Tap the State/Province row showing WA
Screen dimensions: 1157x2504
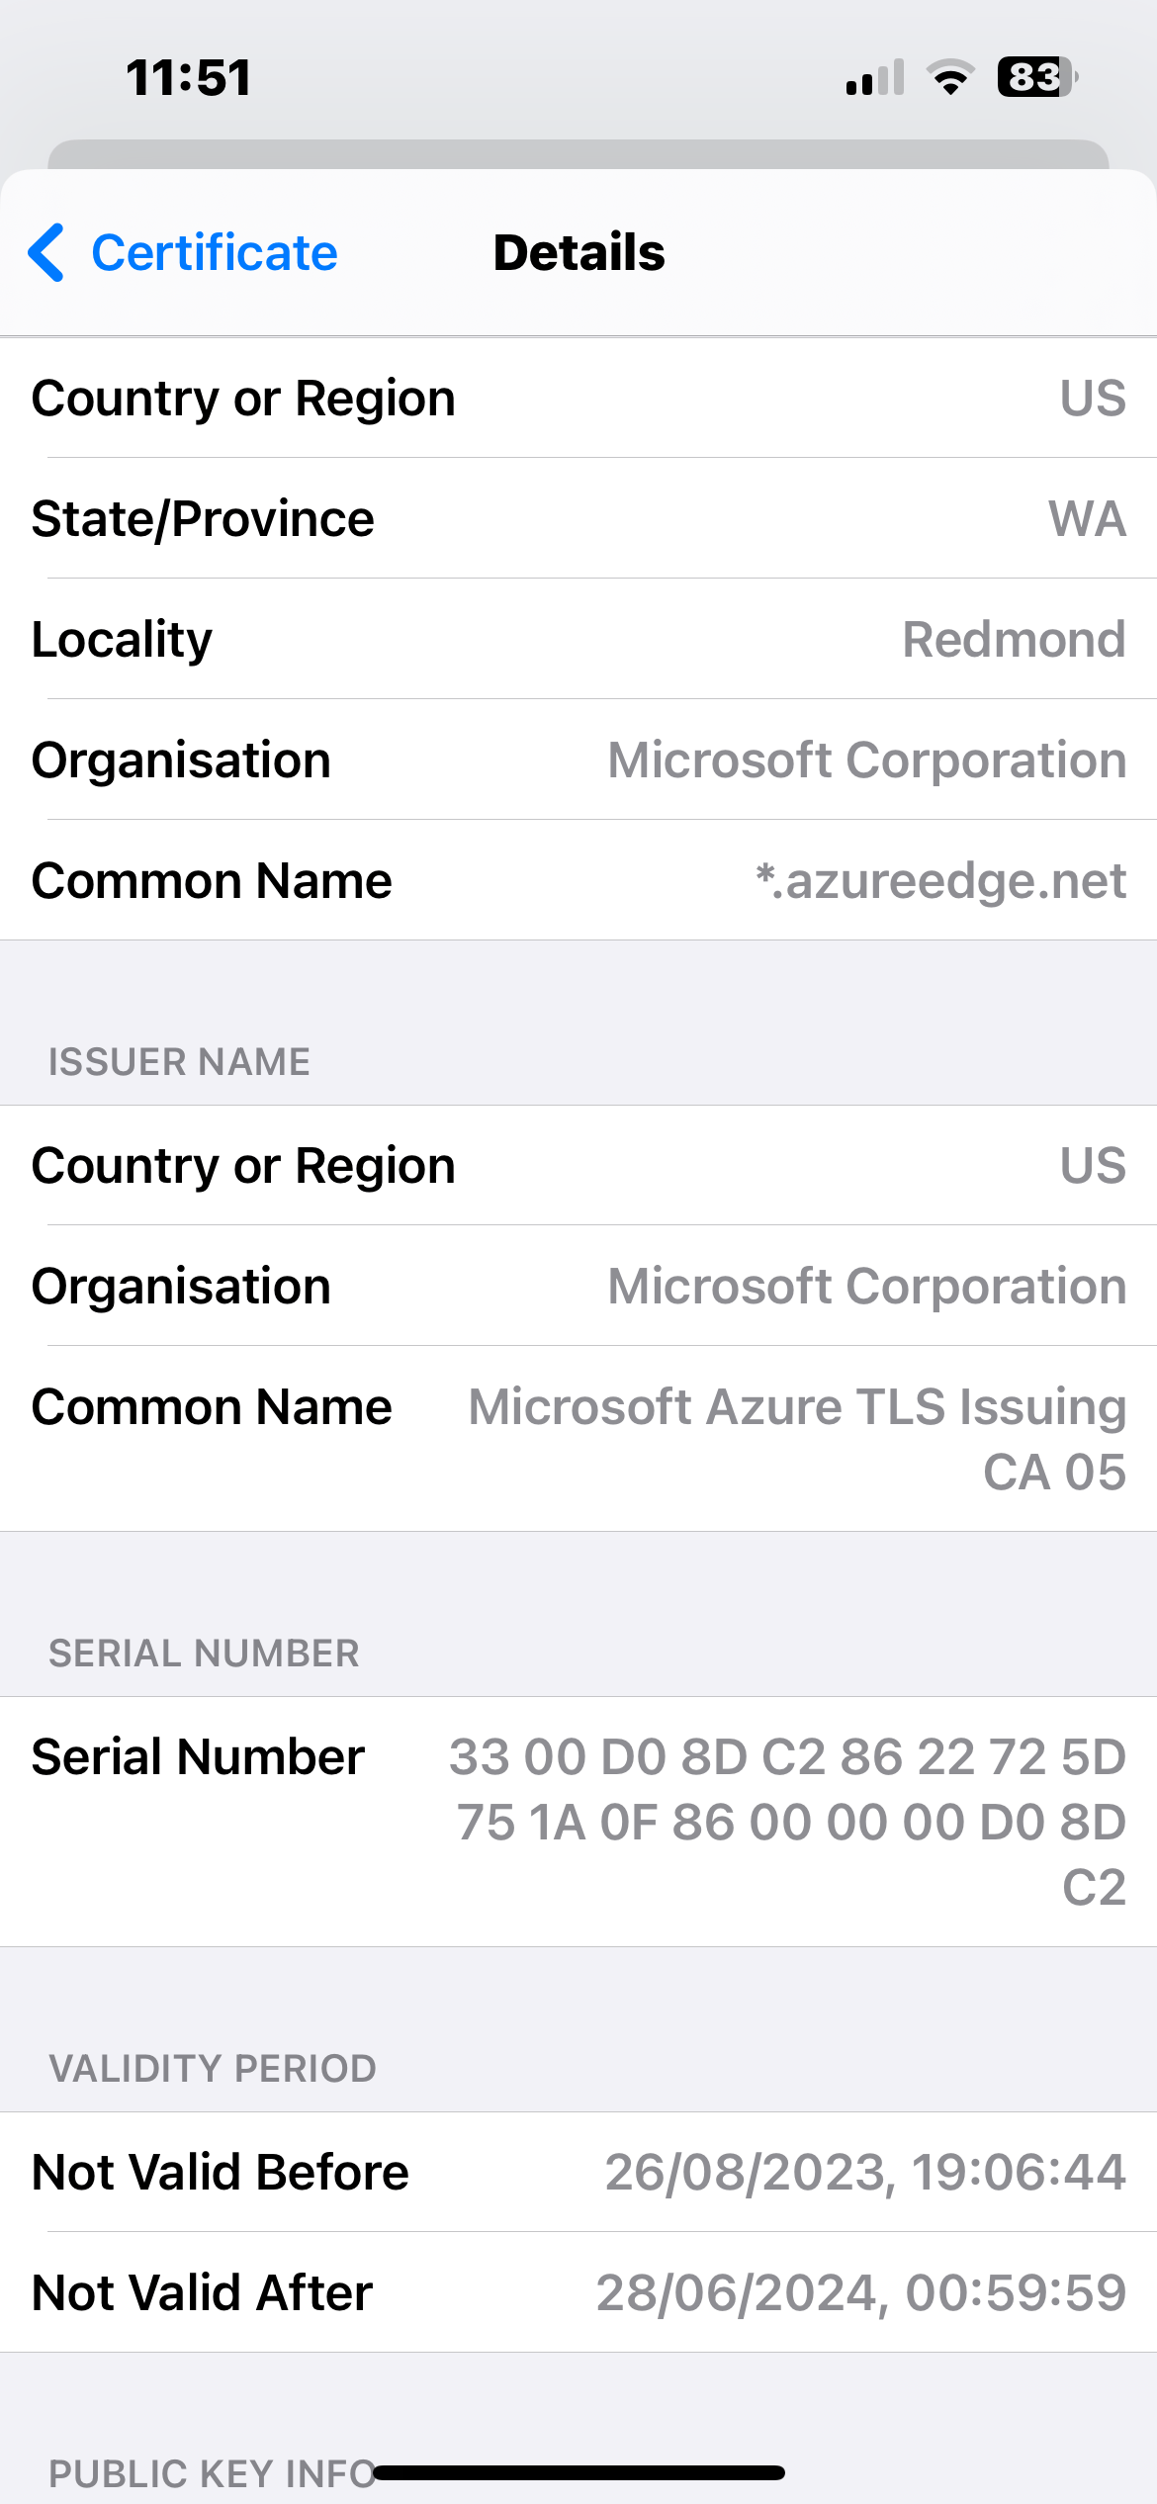click(578, 517)
